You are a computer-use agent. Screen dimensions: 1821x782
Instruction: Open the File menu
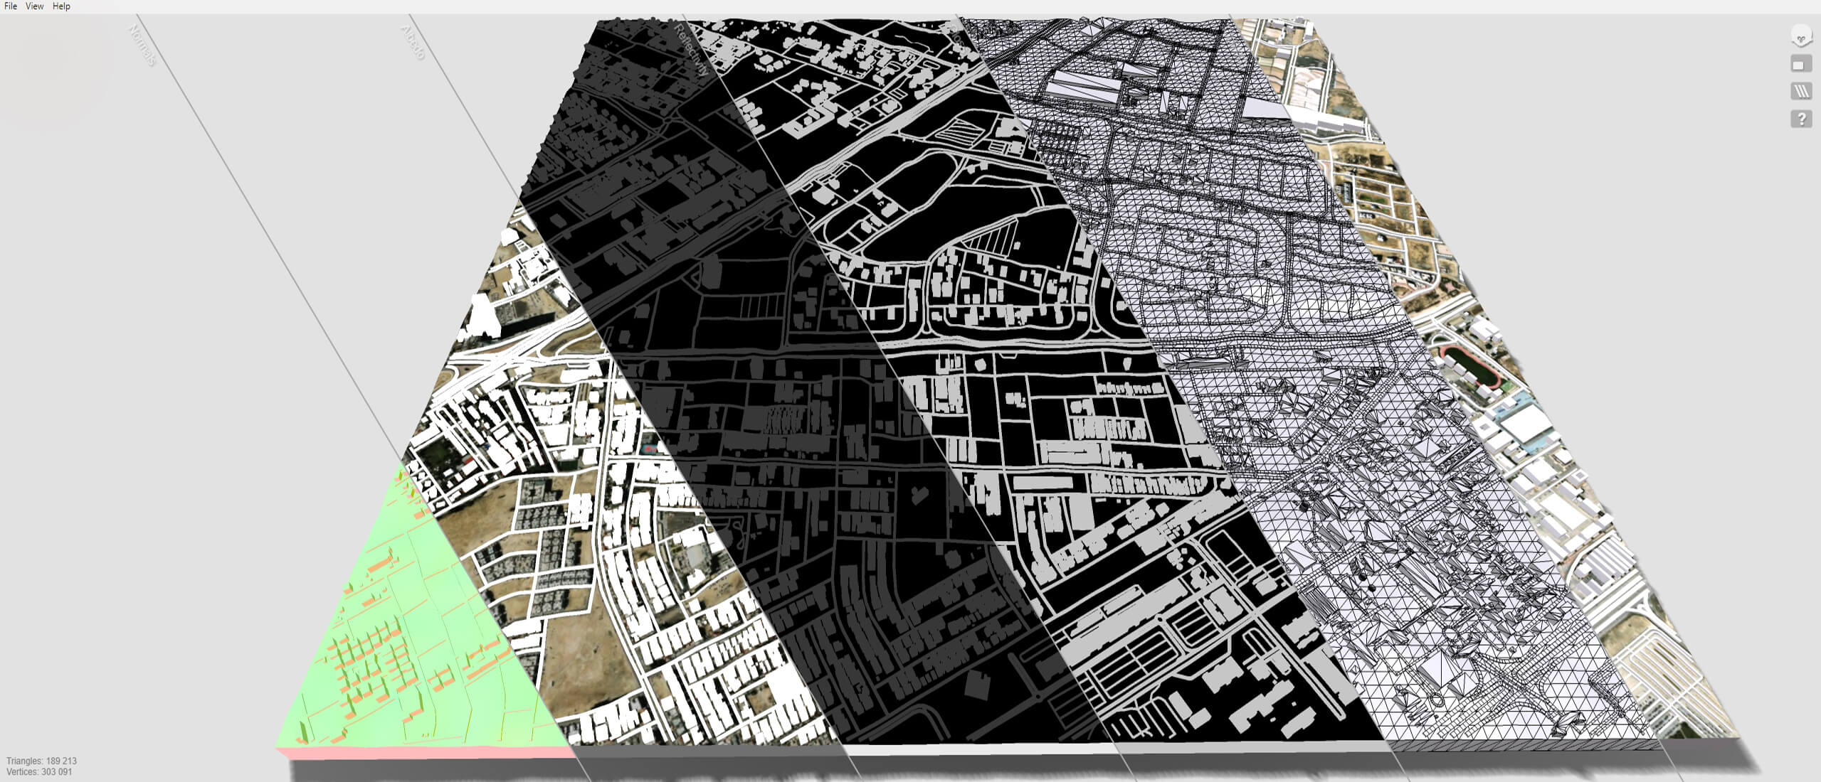11,6
